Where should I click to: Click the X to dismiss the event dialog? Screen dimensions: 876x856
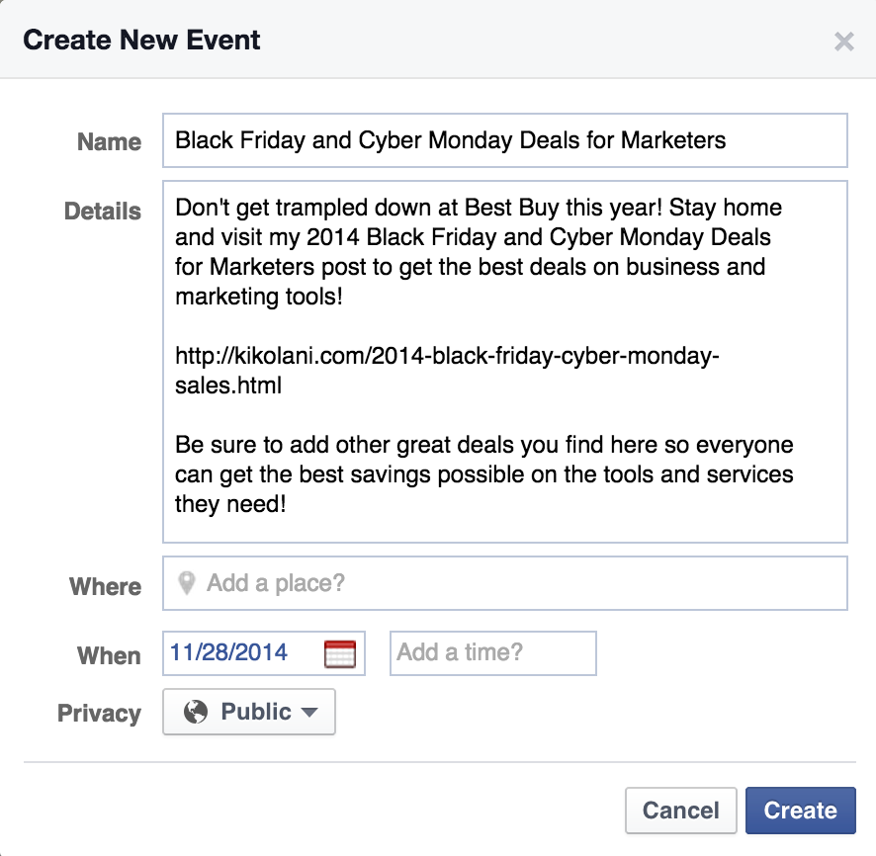click(x=843, y=42)
